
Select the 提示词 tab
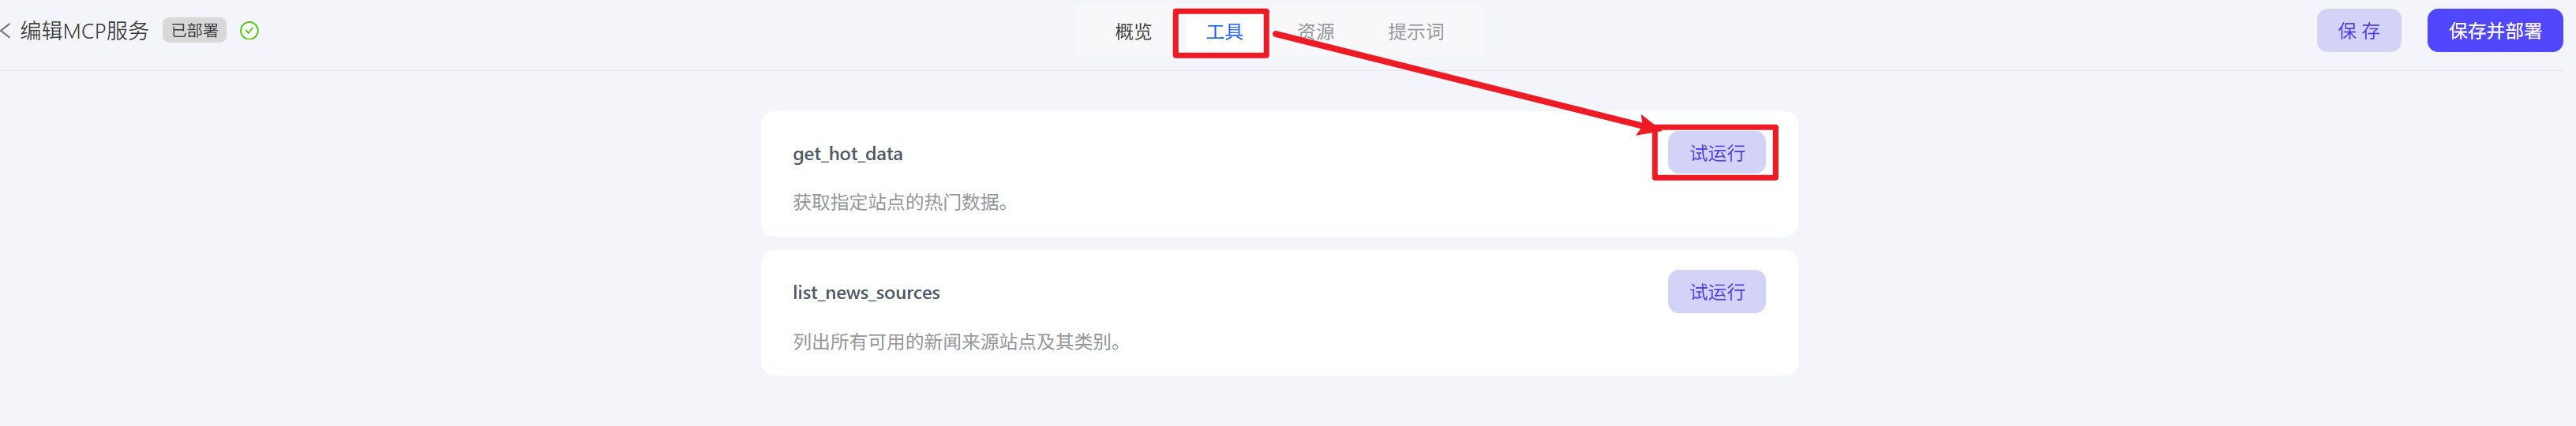[x=1415, y=32]
